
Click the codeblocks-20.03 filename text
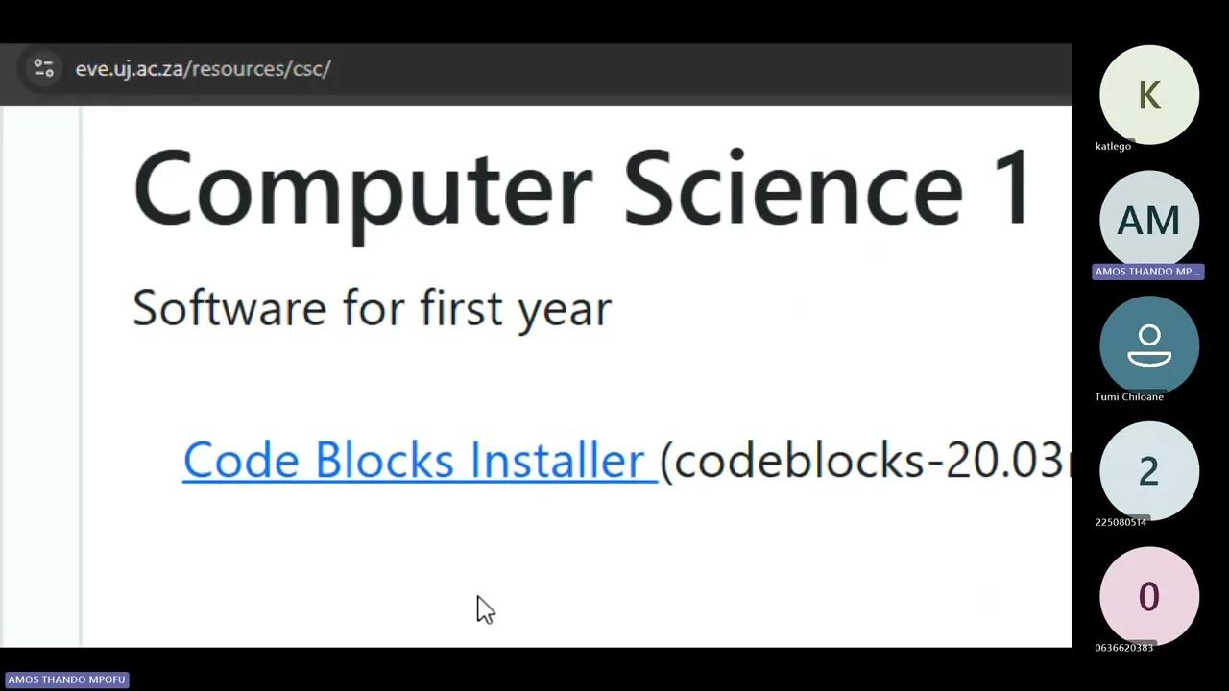[x=864, y=461]
